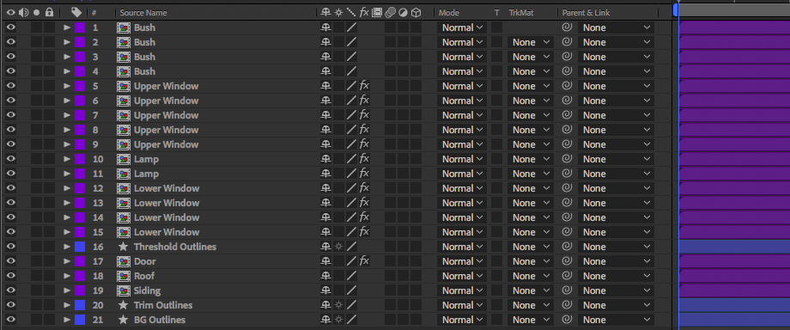Click the Quality column header icon
This screenshot has height=330, width=790.
tap(352, 12)
